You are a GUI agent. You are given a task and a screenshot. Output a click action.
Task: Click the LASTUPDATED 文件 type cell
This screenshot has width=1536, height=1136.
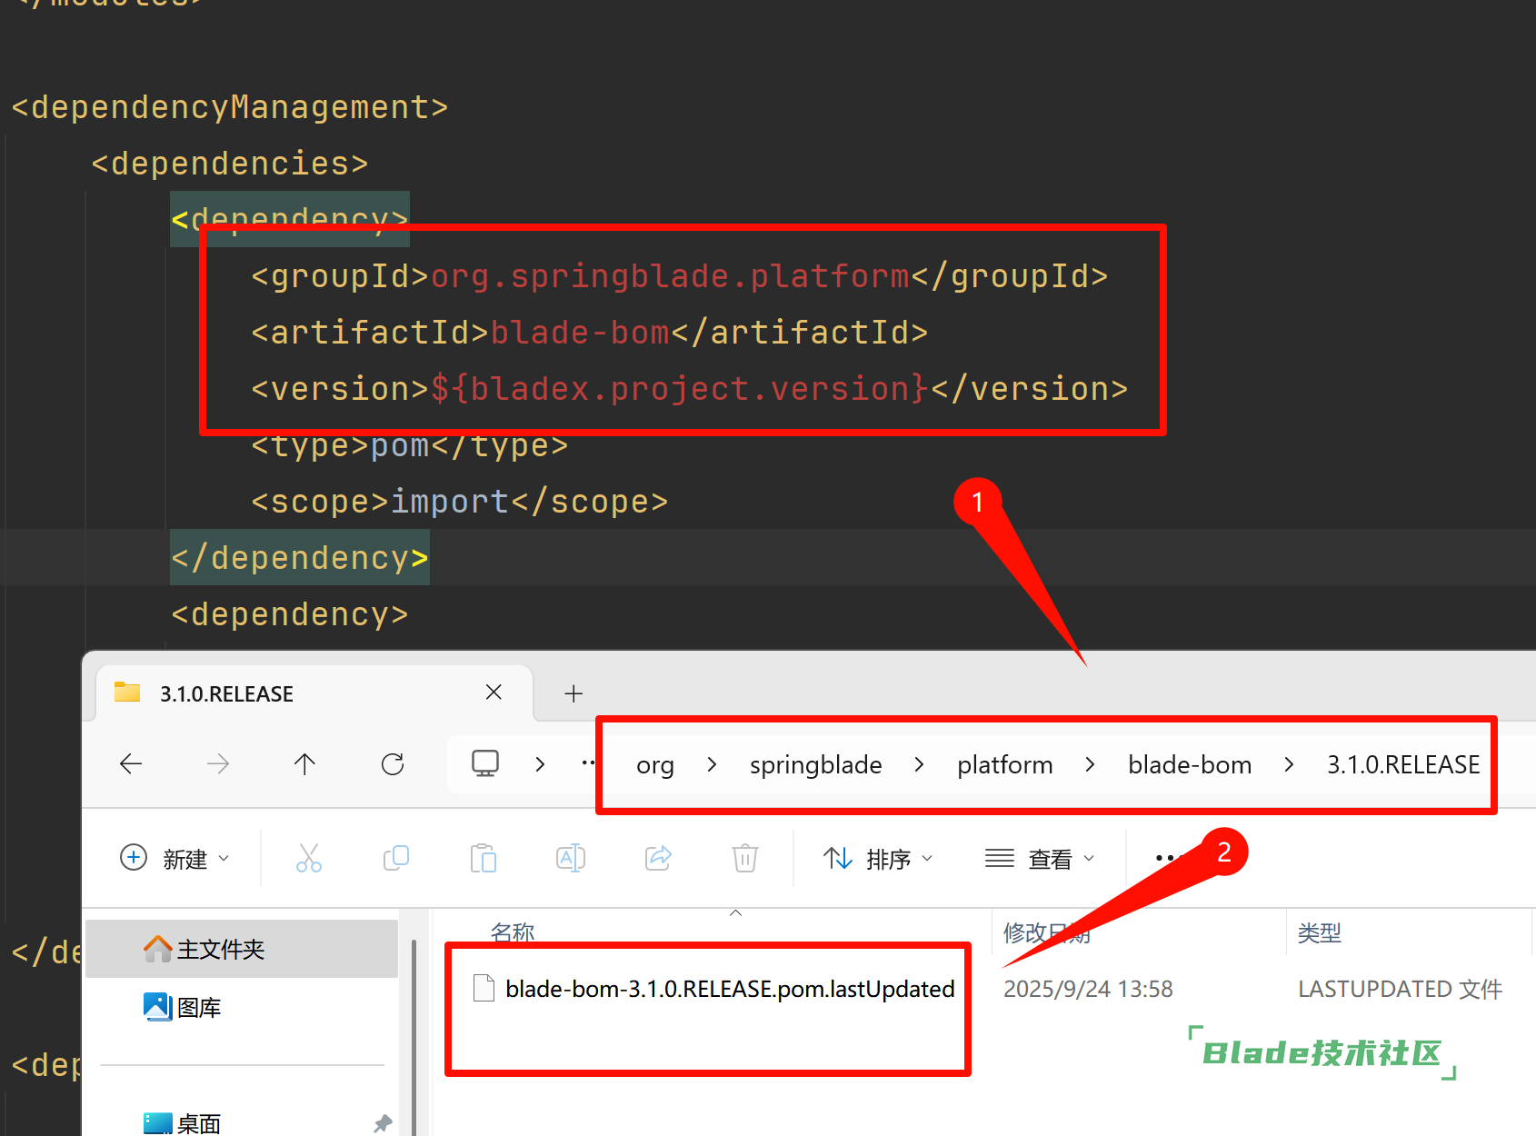click(1400, 989)
